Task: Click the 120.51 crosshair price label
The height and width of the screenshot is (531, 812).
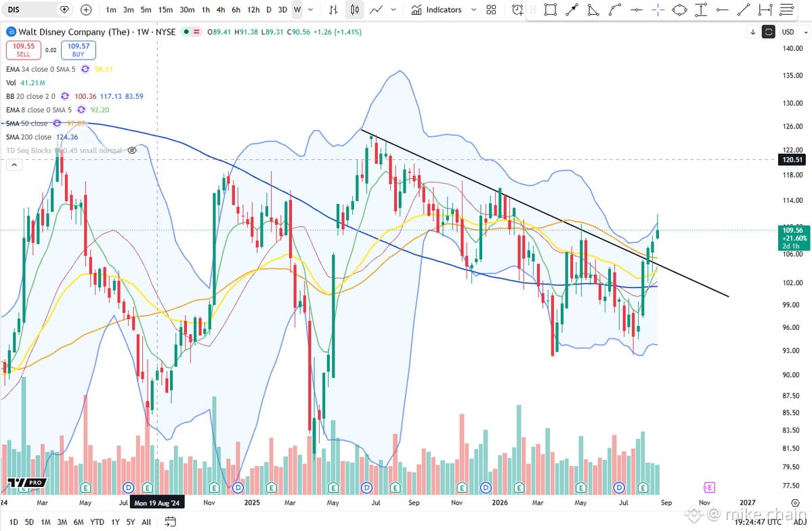Action: (x=792, y=160)
